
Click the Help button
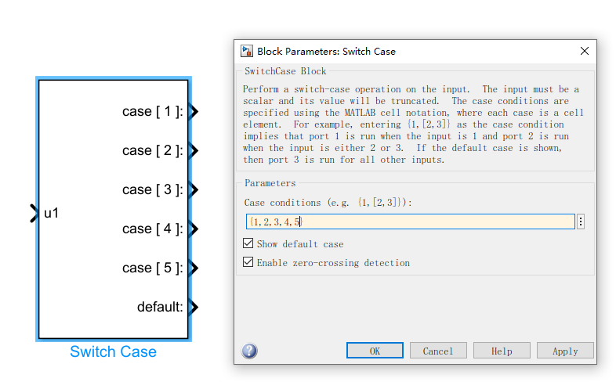(502, 351)
